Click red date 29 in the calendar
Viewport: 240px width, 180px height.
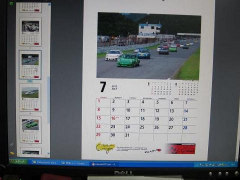[x=98, y=134]
